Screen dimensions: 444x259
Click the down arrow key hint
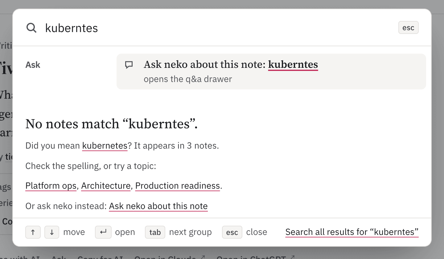[52, 232]
